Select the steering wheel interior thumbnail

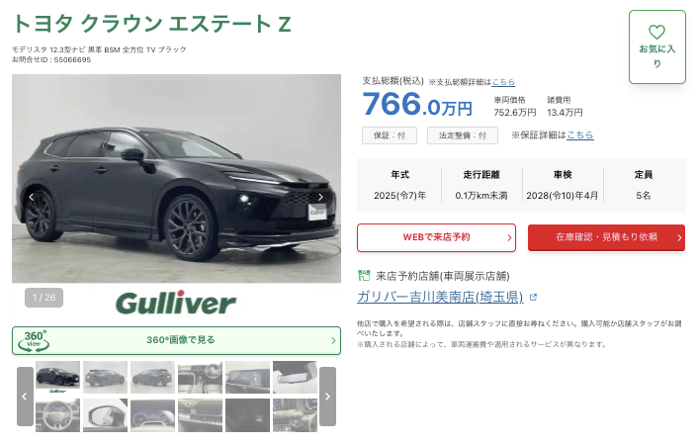tap(58, 415)
